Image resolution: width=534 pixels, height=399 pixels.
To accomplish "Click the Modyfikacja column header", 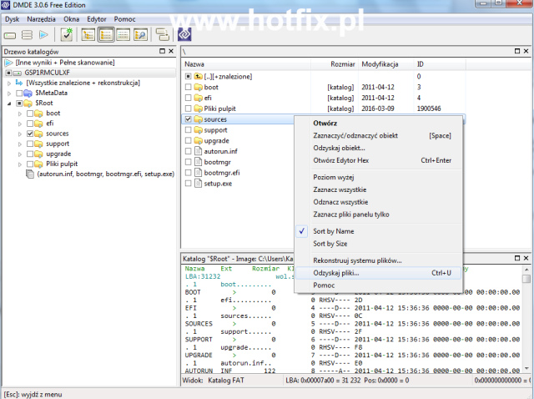I will coord(380,64).
